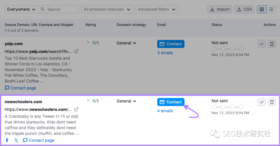Delete the newschoolers.com prospect with the trash icon
The image size is (280, 146).
tap(272, 102)
